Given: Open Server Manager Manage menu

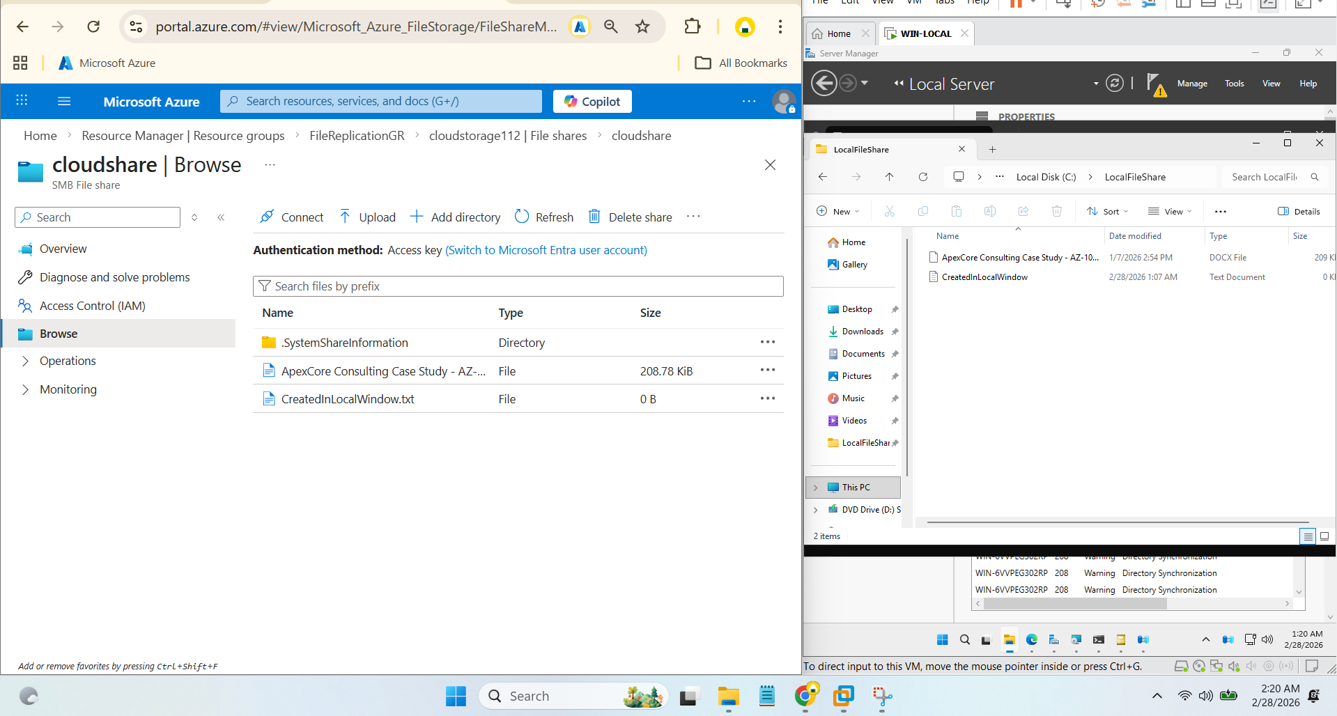Looking at the screenshot, I should pos(1192,84).
